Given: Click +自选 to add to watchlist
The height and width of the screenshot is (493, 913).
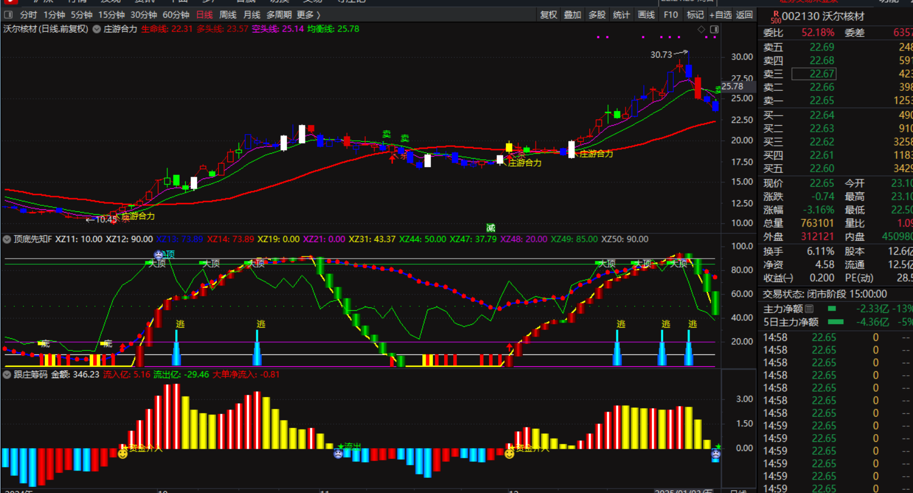Looking at the screenshot, I should [720, 15].
